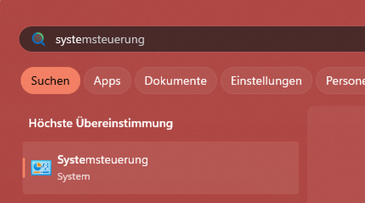Click blank area below the Systemsteuerung result
The height and width of the screenshot is (203, 365).
coord(161,198)
